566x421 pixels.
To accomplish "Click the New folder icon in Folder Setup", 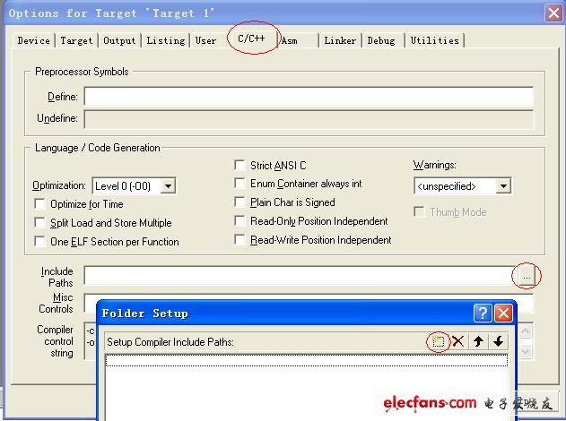I will click(x=438, y=341).
